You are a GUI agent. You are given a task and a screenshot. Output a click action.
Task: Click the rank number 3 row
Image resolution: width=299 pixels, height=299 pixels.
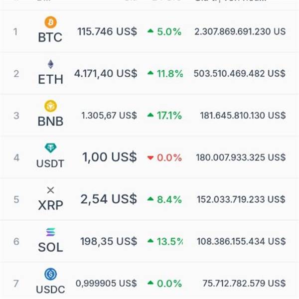pos(149,116)
